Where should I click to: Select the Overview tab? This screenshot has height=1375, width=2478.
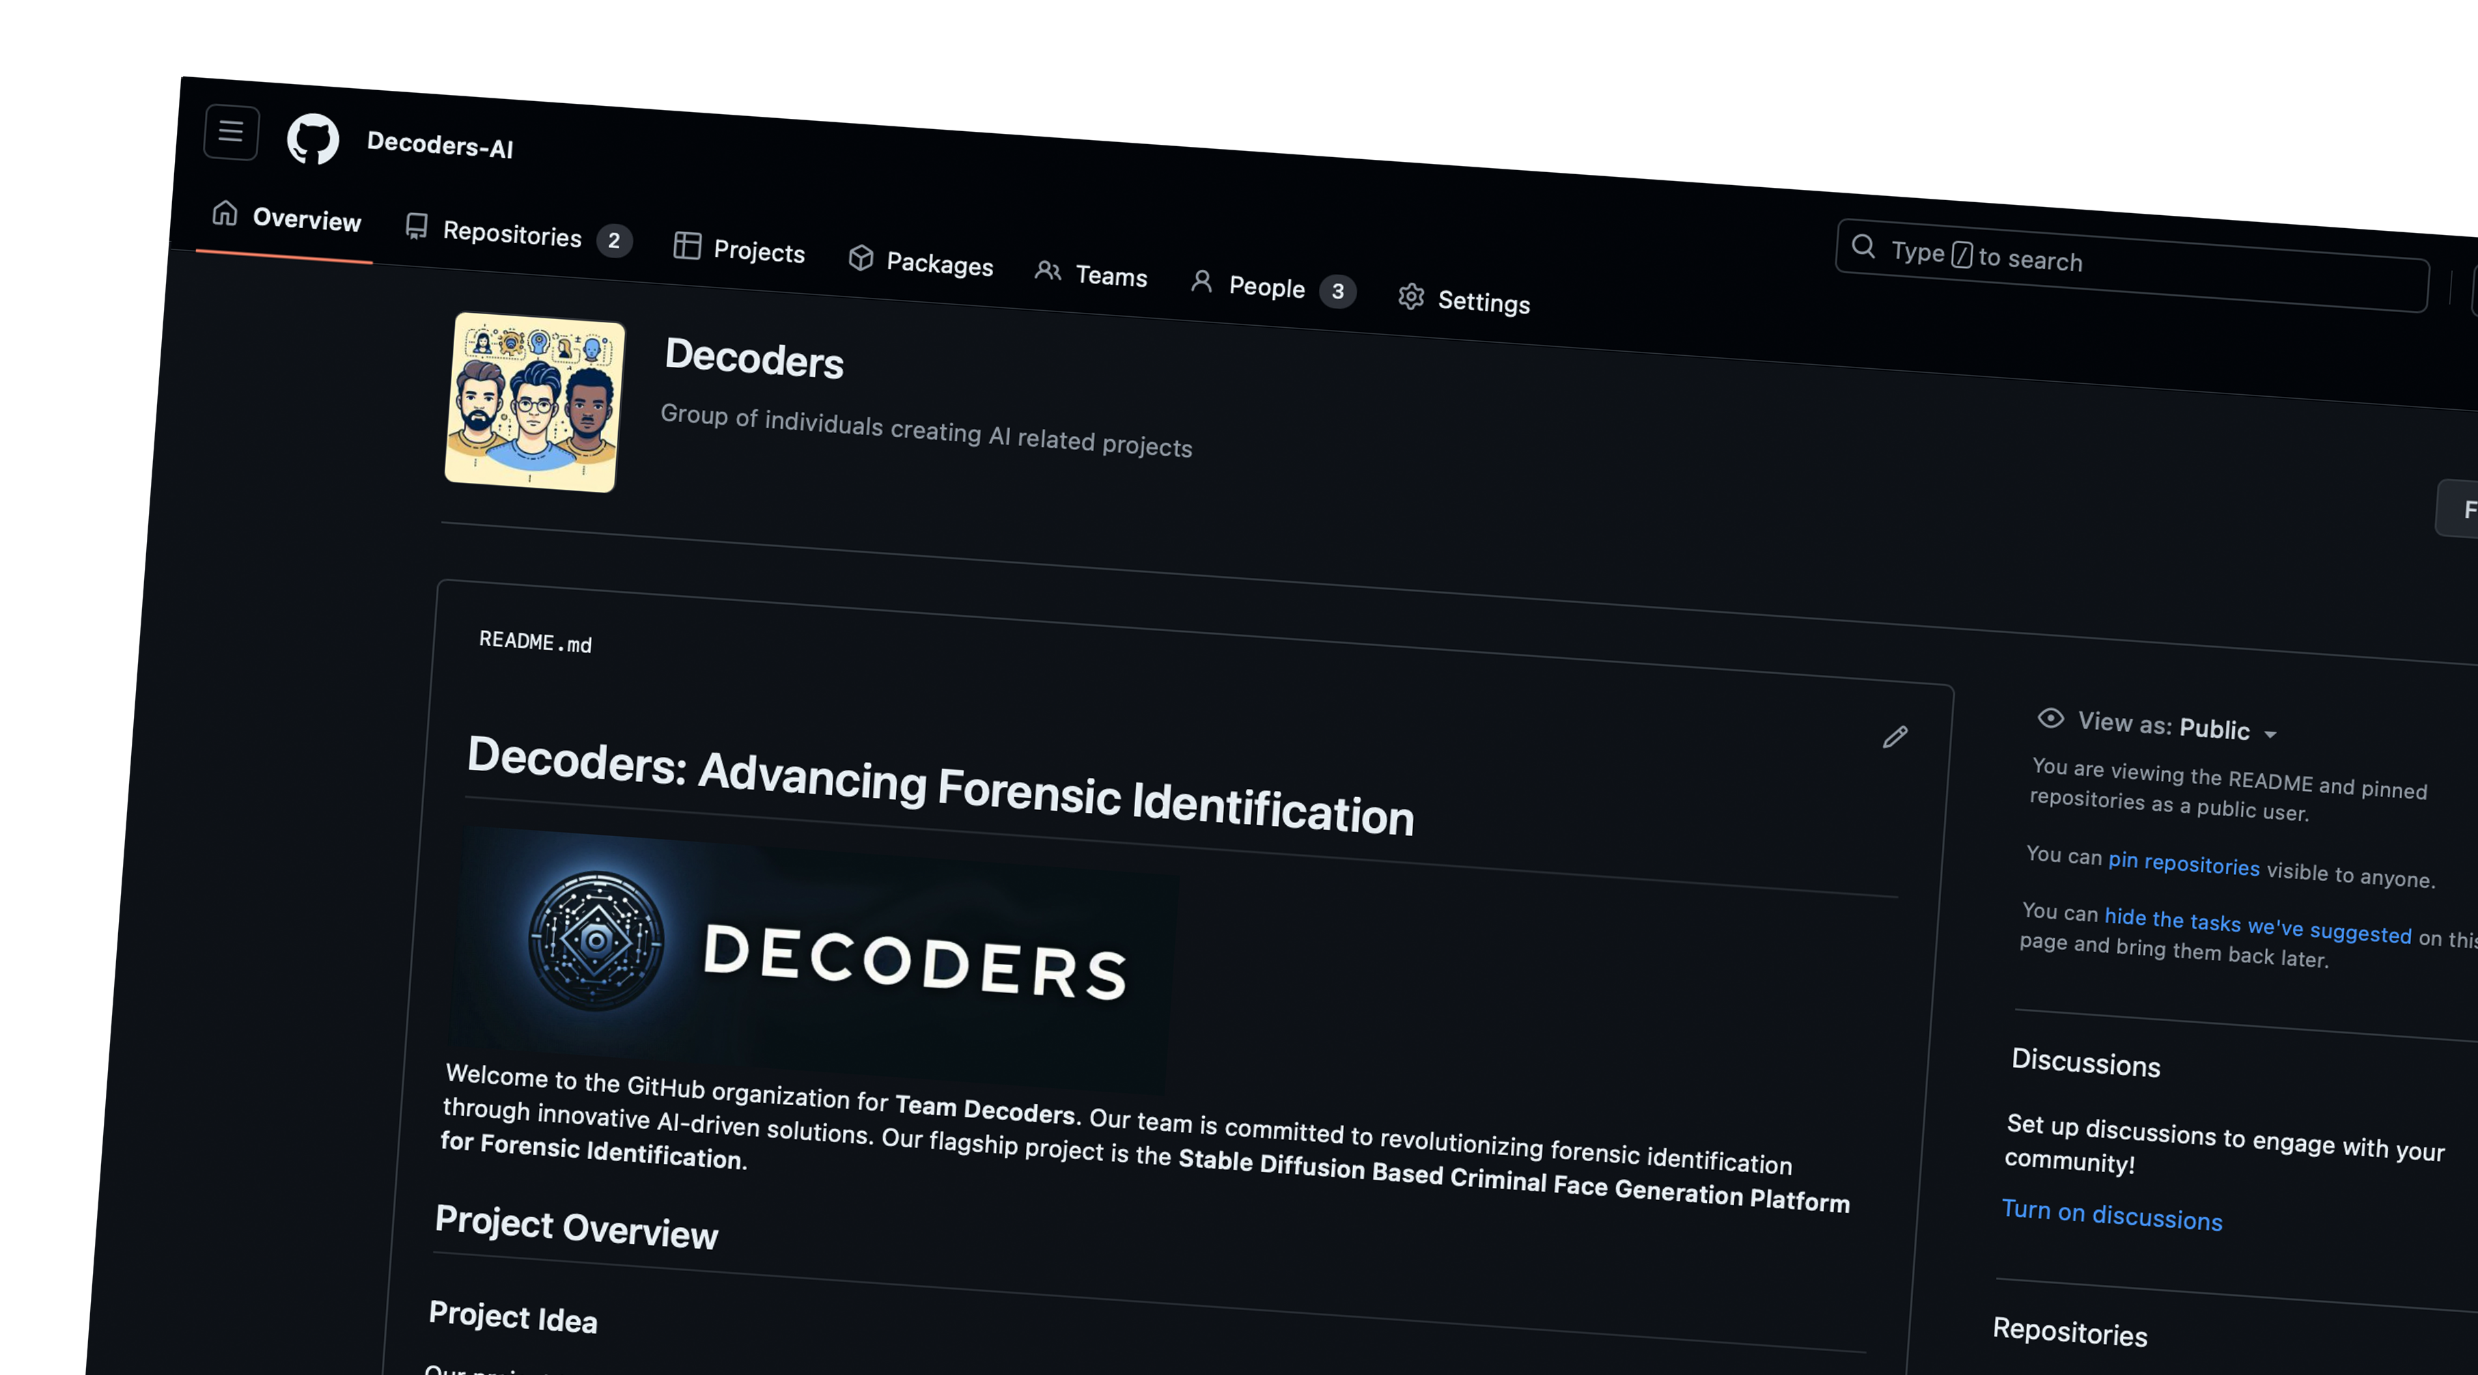(x=287, y=217)
